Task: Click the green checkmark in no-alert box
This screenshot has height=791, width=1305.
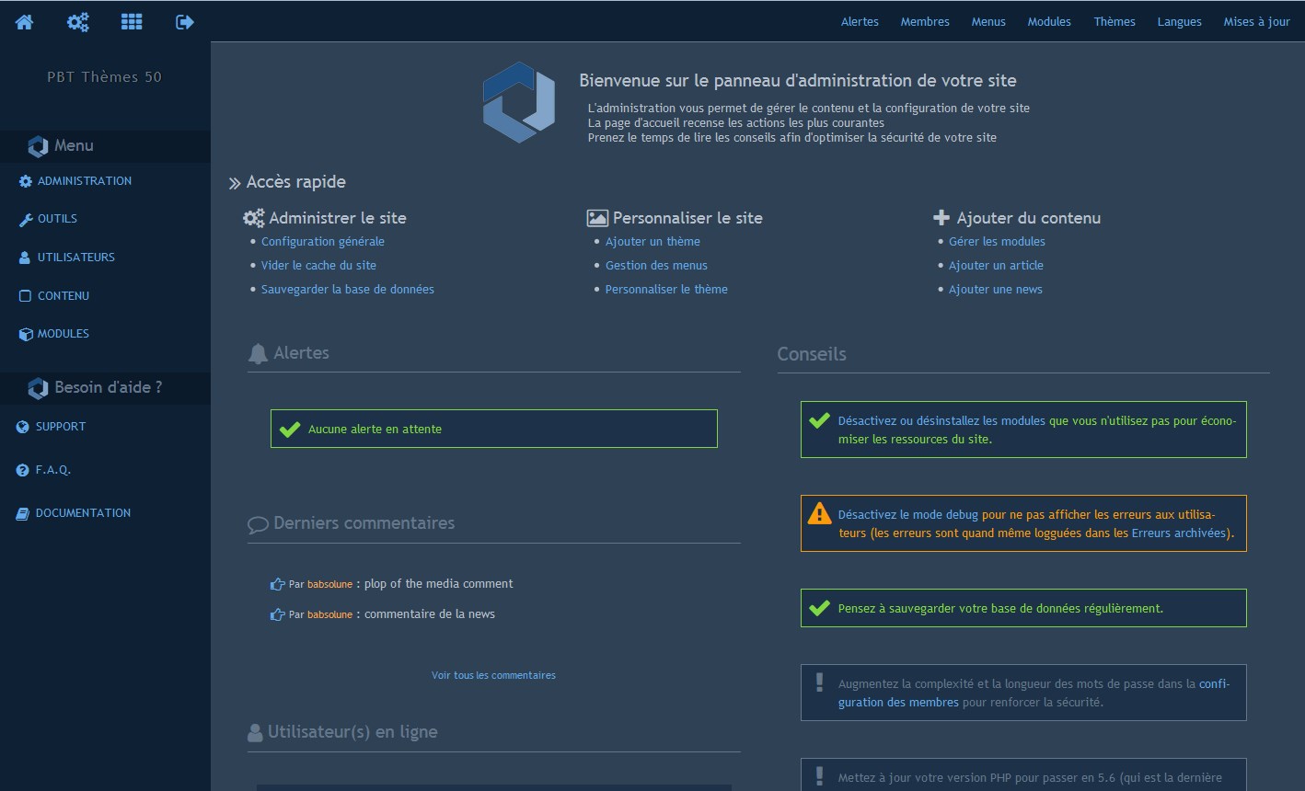Action: tap(290, 430)
